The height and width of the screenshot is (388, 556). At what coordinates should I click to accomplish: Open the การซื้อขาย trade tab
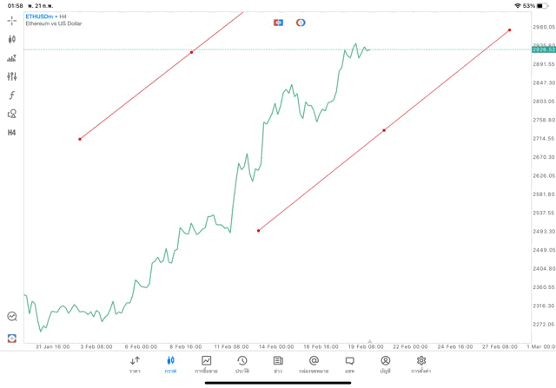pyautogui.click(x=206, y=364)
